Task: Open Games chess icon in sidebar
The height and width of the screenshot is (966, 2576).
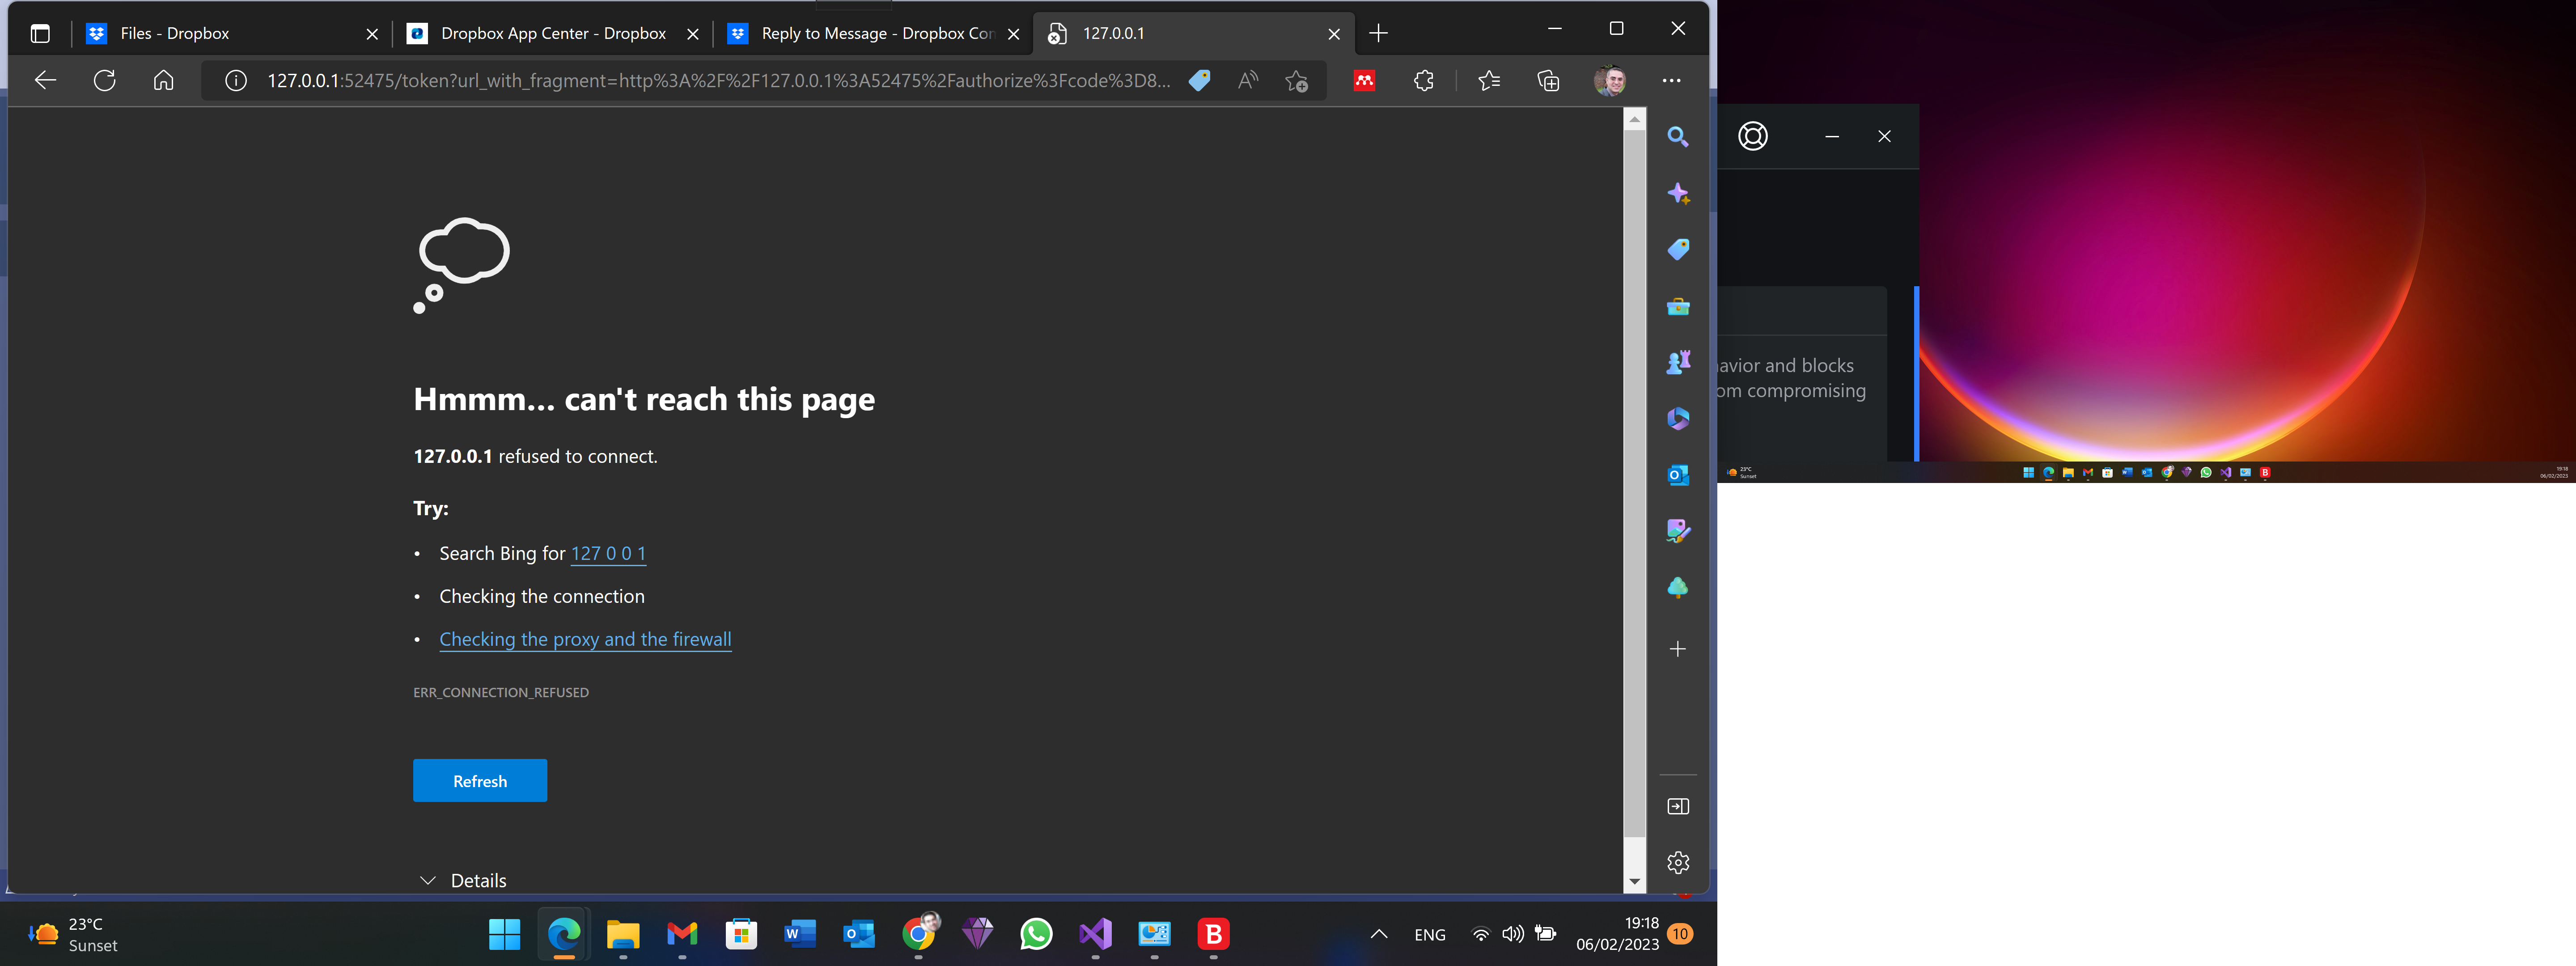Action: pos(1678,362)
